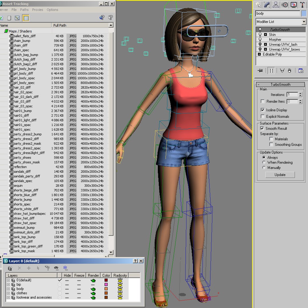The width and height of the screenshot is (308, 308).
Task: Check Explicit Normals
Action: tap(263, 116)
